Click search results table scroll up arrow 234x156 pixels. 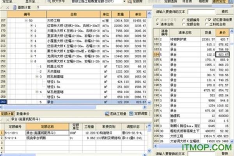click(232, 31)
